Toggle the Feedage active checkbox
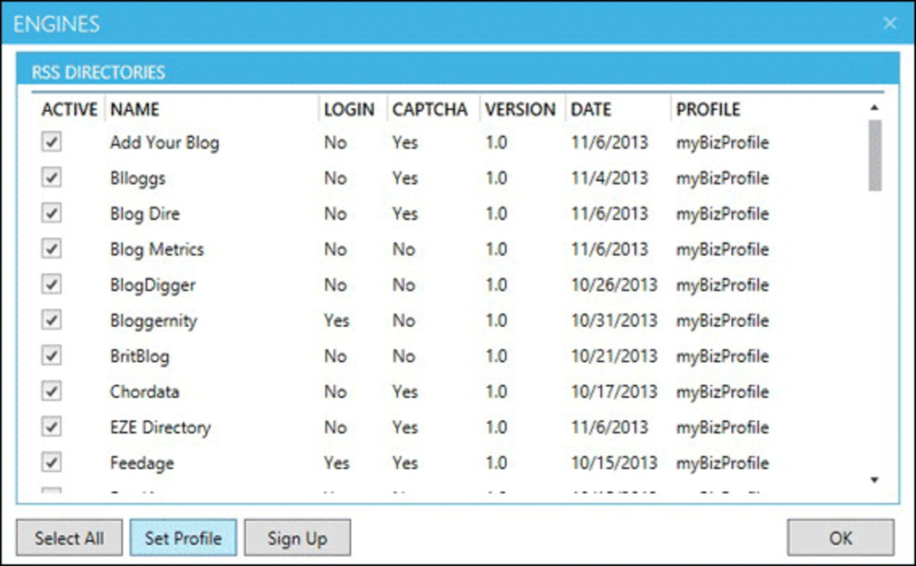The height and width of the screenshot is (566, 916). pos(51,463)
